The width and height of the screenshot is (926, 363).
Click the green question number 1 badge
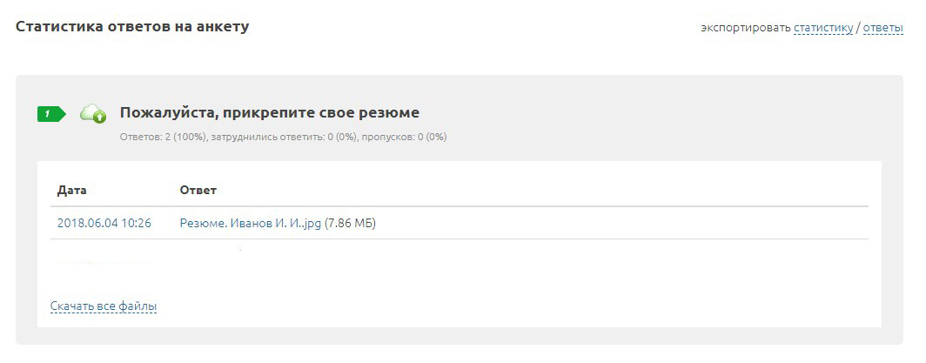click(50, 113)
